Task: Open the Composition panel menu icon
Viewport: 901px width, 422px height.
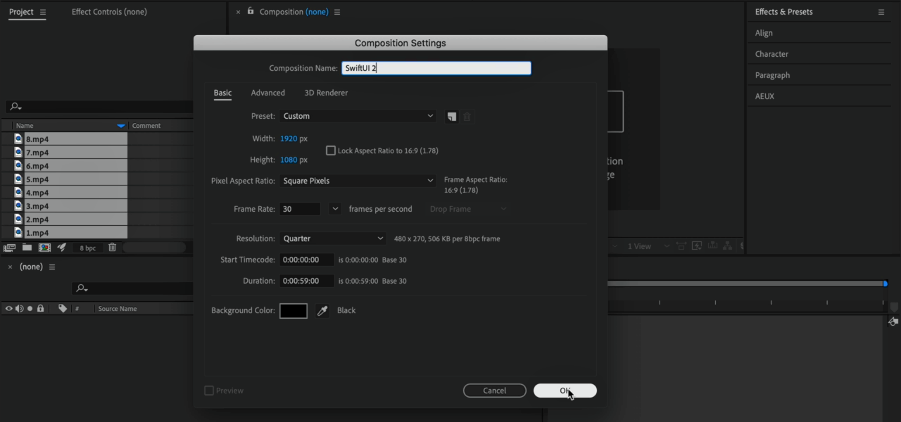Action: pyautogui.click(x=337, y=12)
